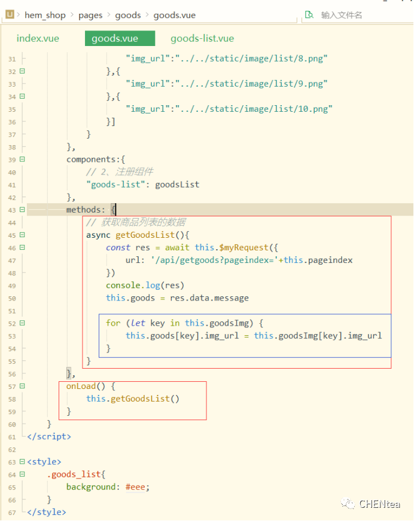Collapse the methods block at line 43
The height and width of the screenshot is (521, 414).
[x=22, y=210]
